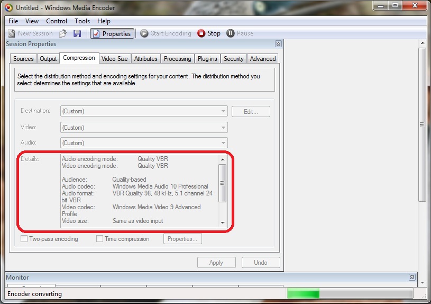Click the "Quality-based" audience value
Image resolution: width=431 pixels, height=304 pixels.
click(x=129, y=180)
